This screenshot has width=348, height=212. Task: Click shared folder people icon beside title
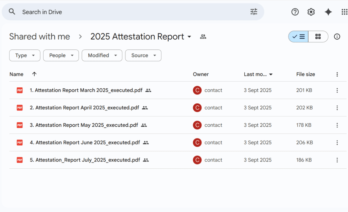(x=203, y=37)
